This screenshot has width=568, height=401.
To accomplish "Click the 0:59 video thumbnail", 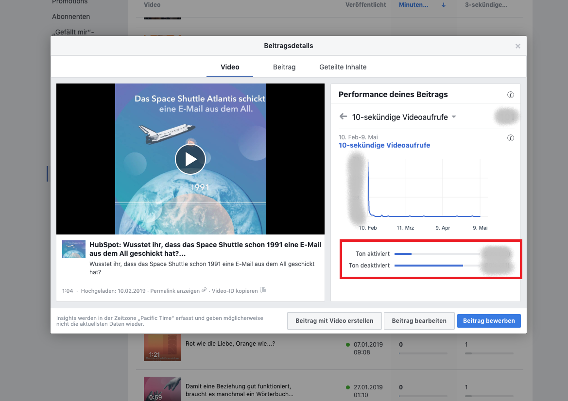I will point(162,389).
